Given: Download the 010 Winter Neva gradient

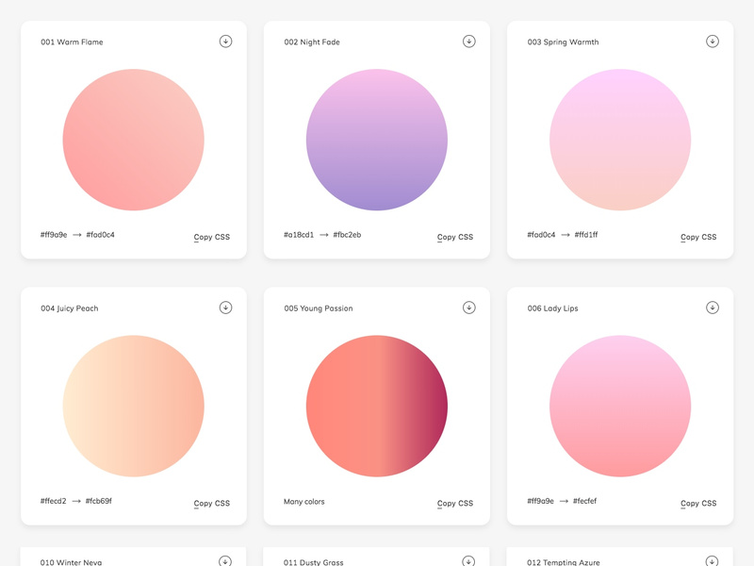Looking at the screenshot, I should [x=225, y=560].
